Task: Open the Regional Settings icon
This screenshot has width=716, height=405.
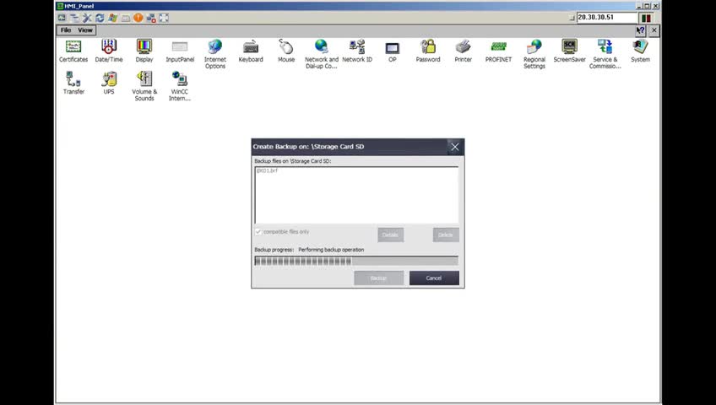Action: [x=534, y=54]
